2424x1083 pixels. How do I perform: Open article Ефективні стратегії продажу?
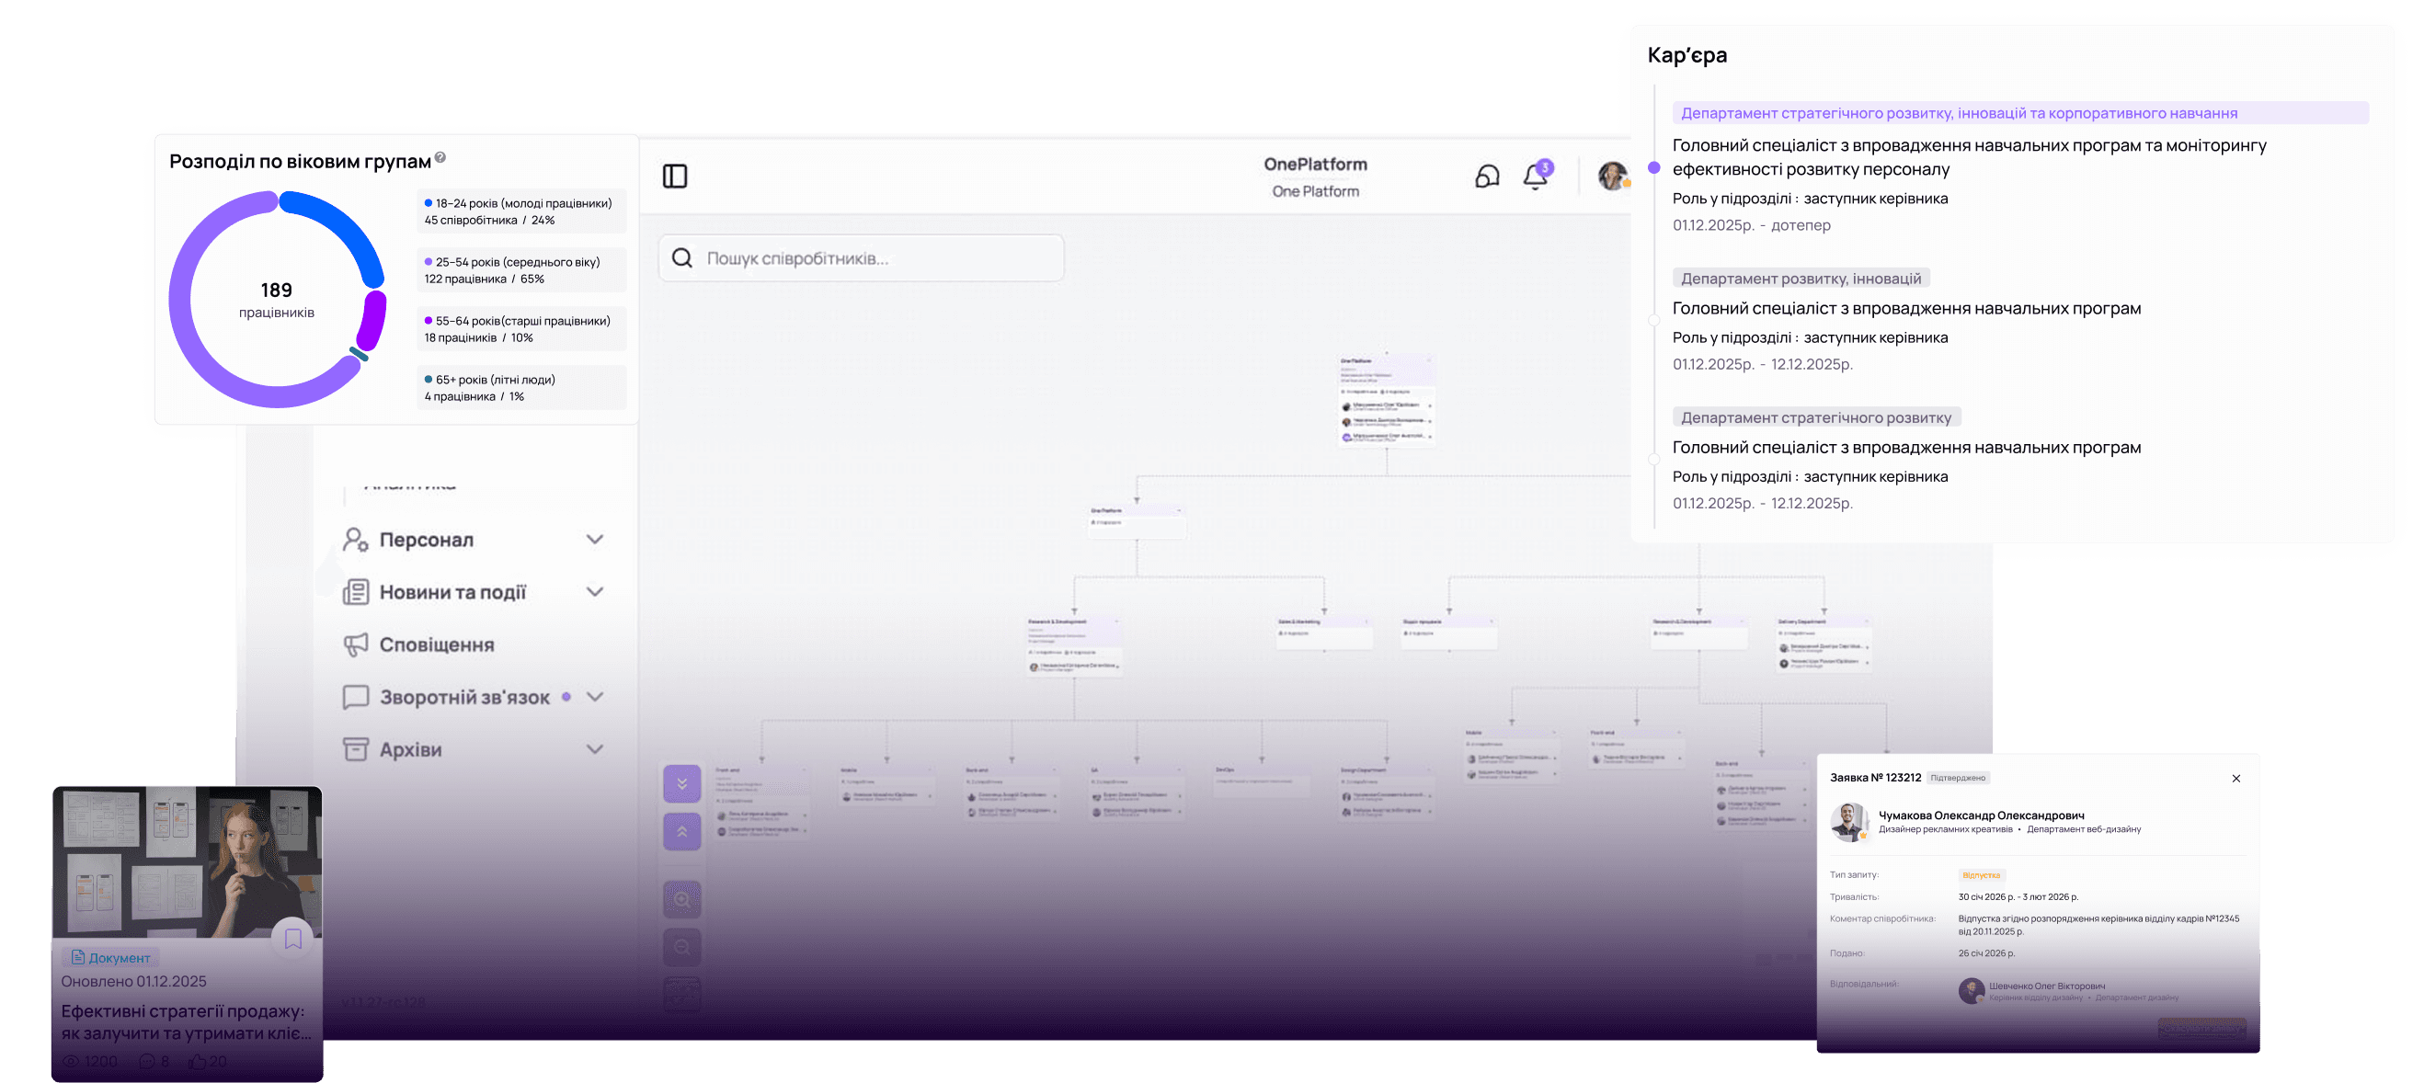coord(187,1021)
